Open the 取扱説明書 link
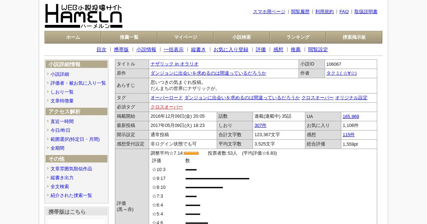The image size is (427, 224). point(366,12)
